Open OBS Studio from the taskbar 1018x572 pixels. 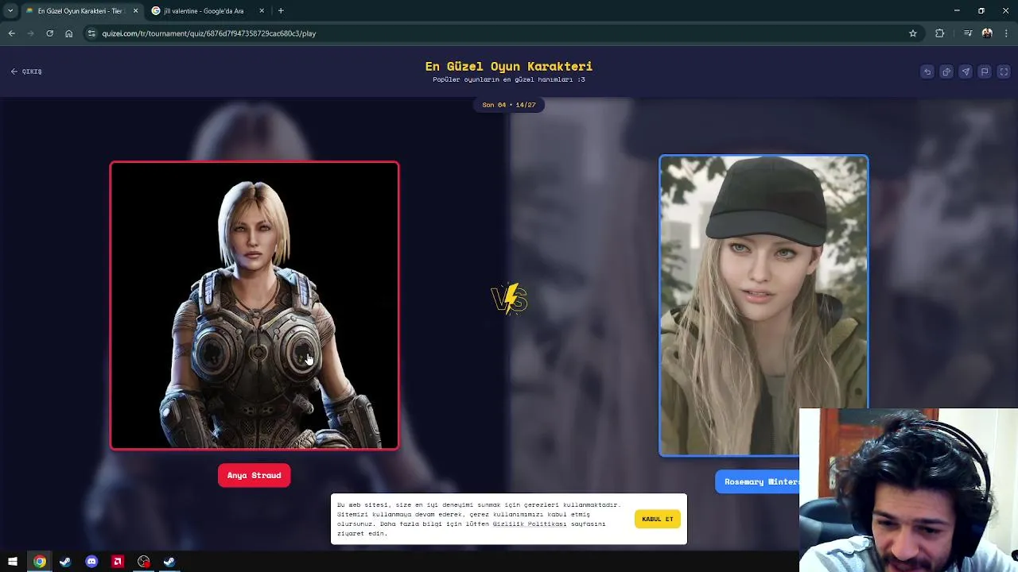tap(143, 562)
